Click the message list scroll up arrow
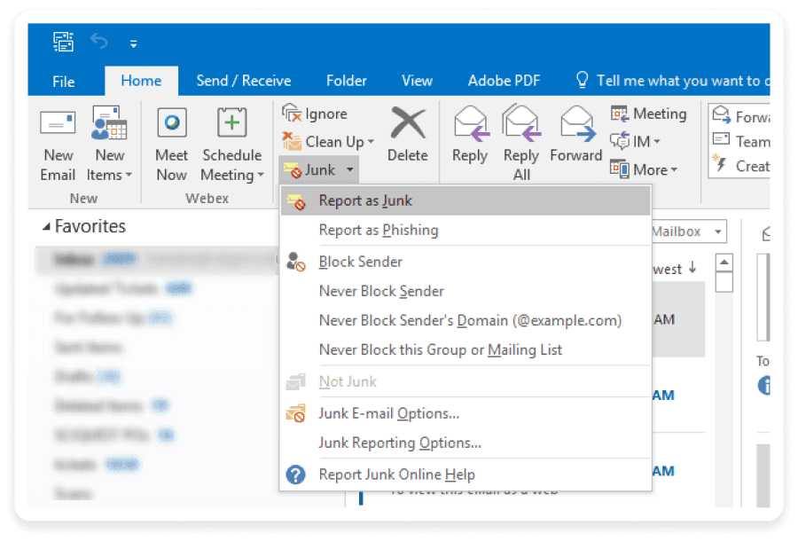This screenshot has height=541, width=798. [x=724, y=263]
